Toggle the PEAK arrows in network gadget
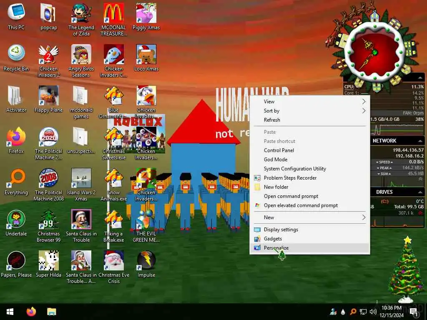 click(x=384, y=168)
